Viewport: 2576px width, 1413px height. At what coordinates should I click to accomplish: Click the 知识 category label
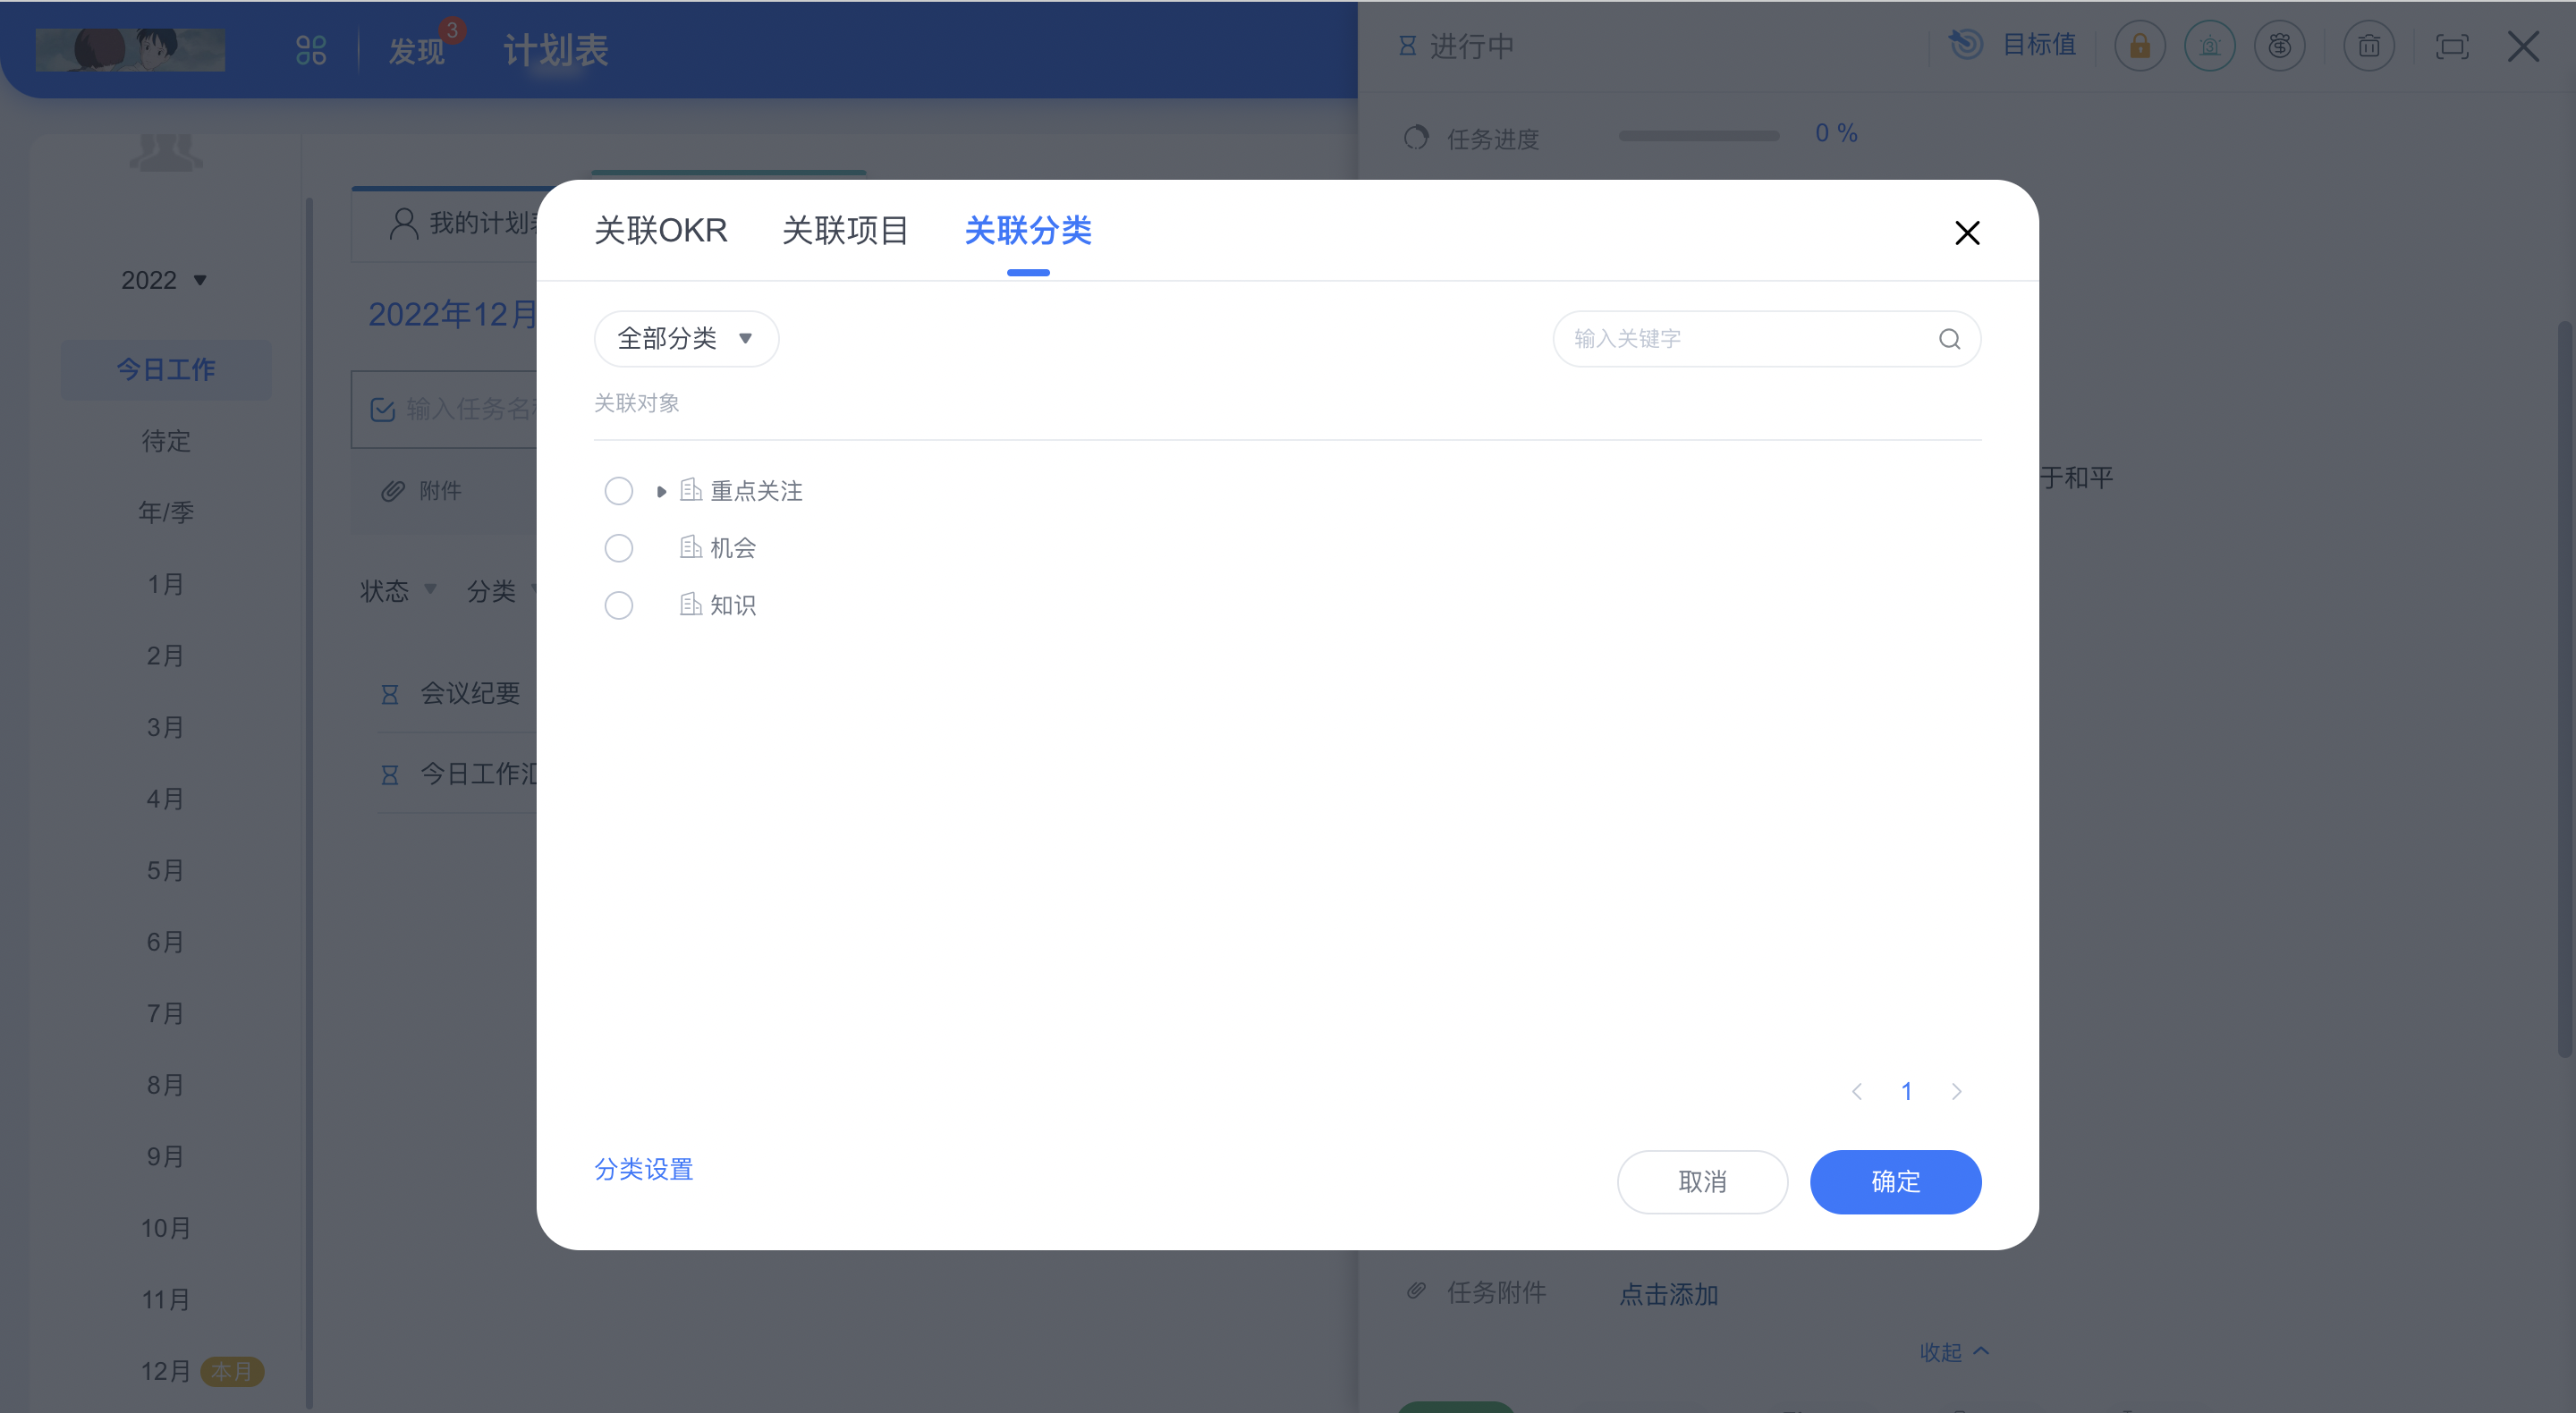[x=733, y=605]
